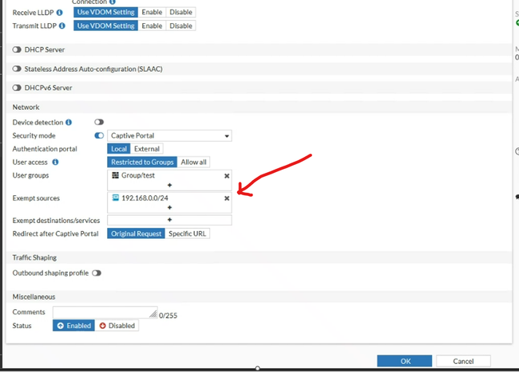The width and height of the screenshot is (519, 372).
Task: Select Enable for Receive LLDP
Action: click(x=152, y=12)
